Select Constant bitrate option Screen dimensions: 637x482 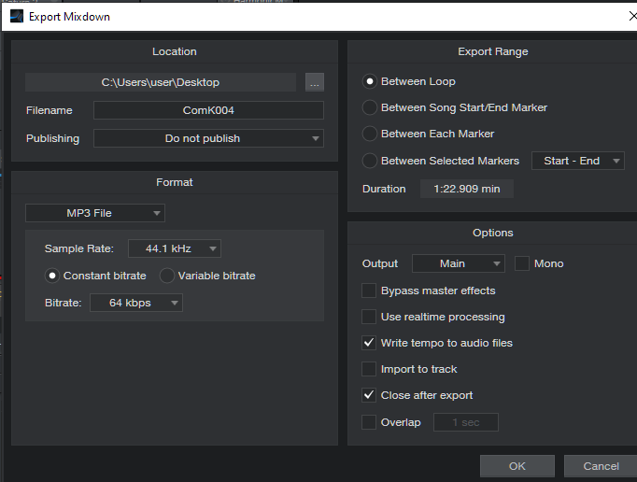point(52,276)
